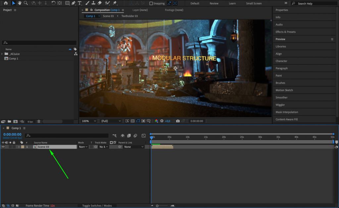339x208 pixels.
Task: Select the Puppet Pin tool
Action: [x=114, y=3]
